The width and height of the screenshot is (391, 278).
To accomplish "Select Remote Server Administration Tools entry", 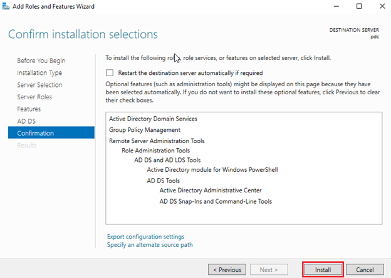I will pos(157,141).
